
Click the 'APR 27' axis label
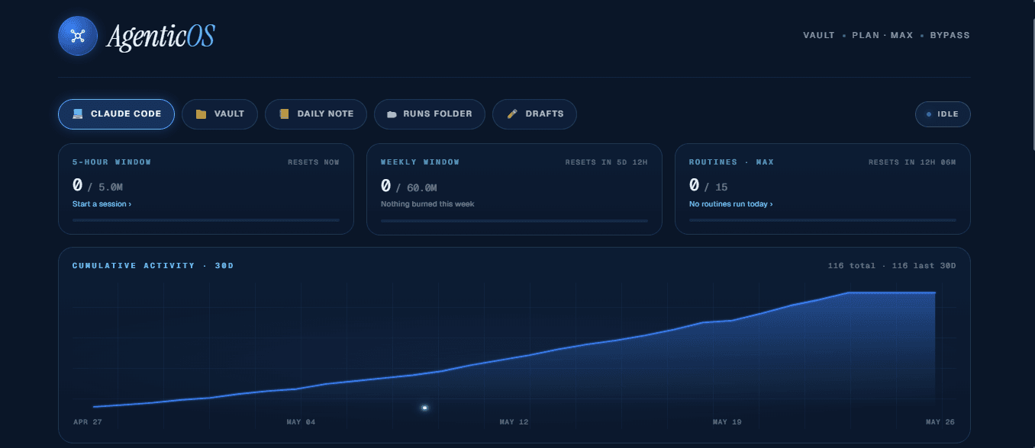[88, 422]
